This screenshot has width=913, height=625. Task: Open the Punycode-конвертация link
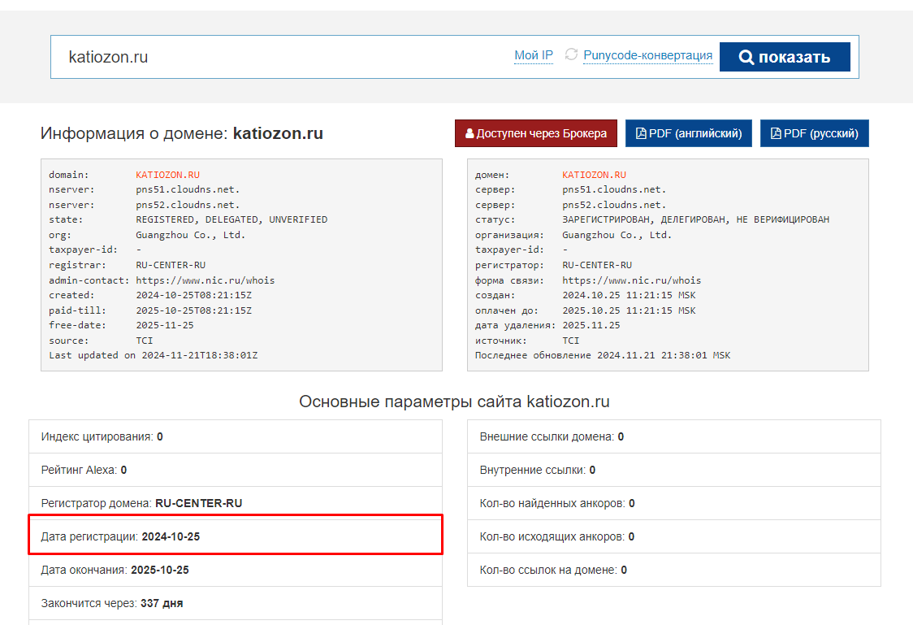tap(647, 55)
